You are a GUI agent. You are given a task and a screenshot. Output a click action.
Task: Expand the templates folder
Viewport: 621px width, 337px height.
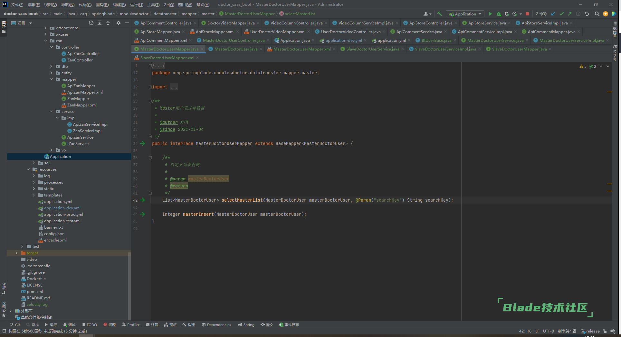tap(34, 195)
